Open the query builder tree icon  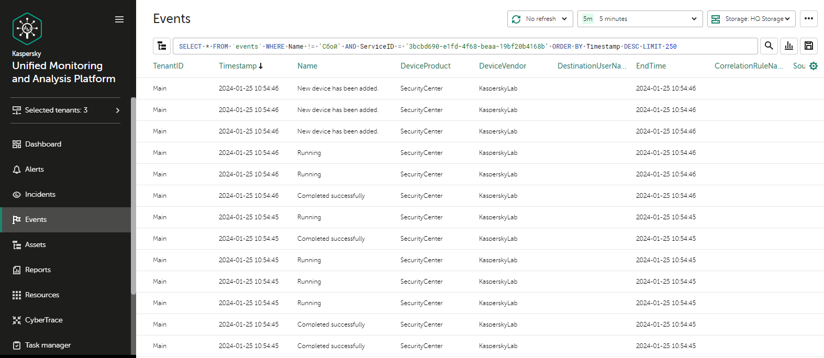point(162,46)
